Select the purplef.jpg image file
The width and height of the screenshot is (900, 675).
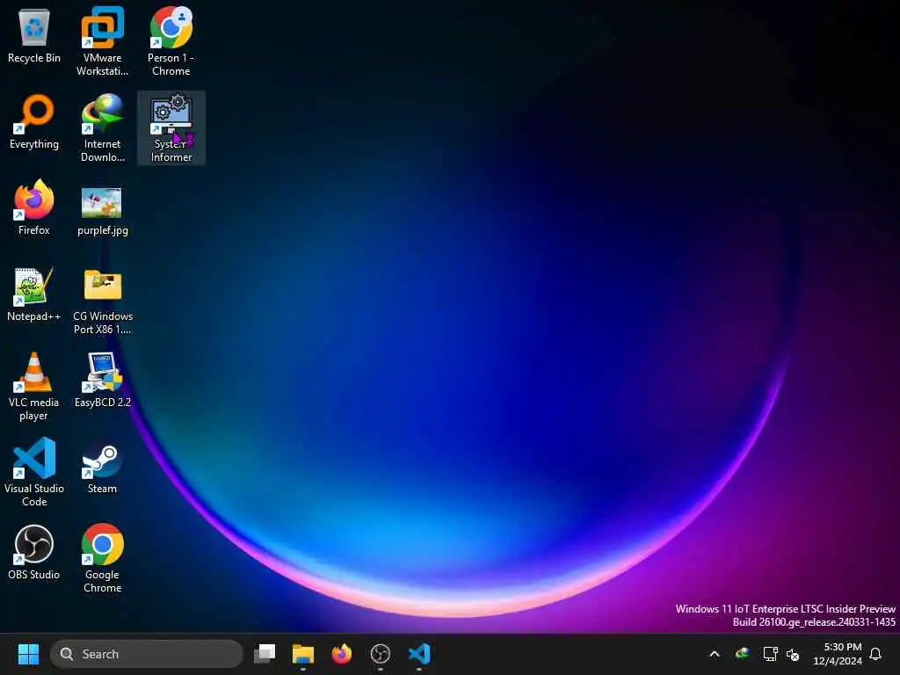point(102,210)
